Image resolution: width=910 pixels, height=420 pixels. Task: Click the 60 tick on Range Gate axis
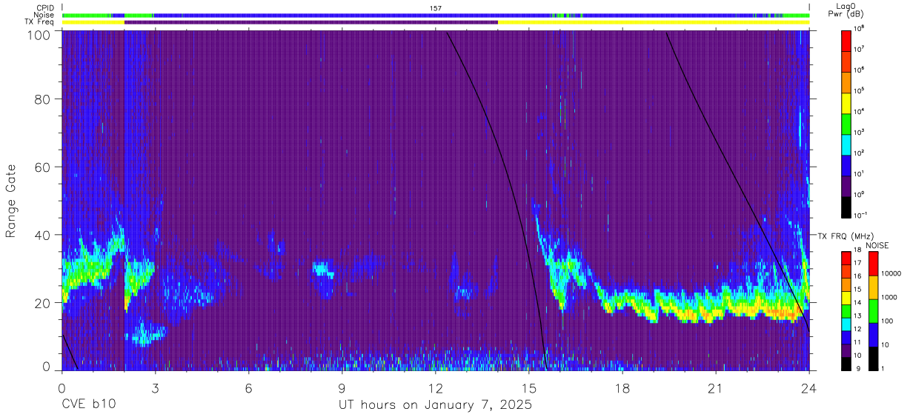coord(44,167)
